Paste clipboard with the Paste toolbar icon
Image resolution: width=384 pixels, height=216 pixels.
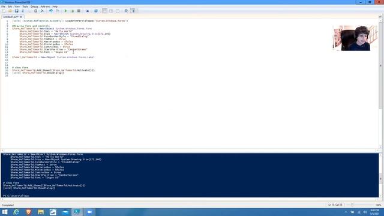(36, 11)
